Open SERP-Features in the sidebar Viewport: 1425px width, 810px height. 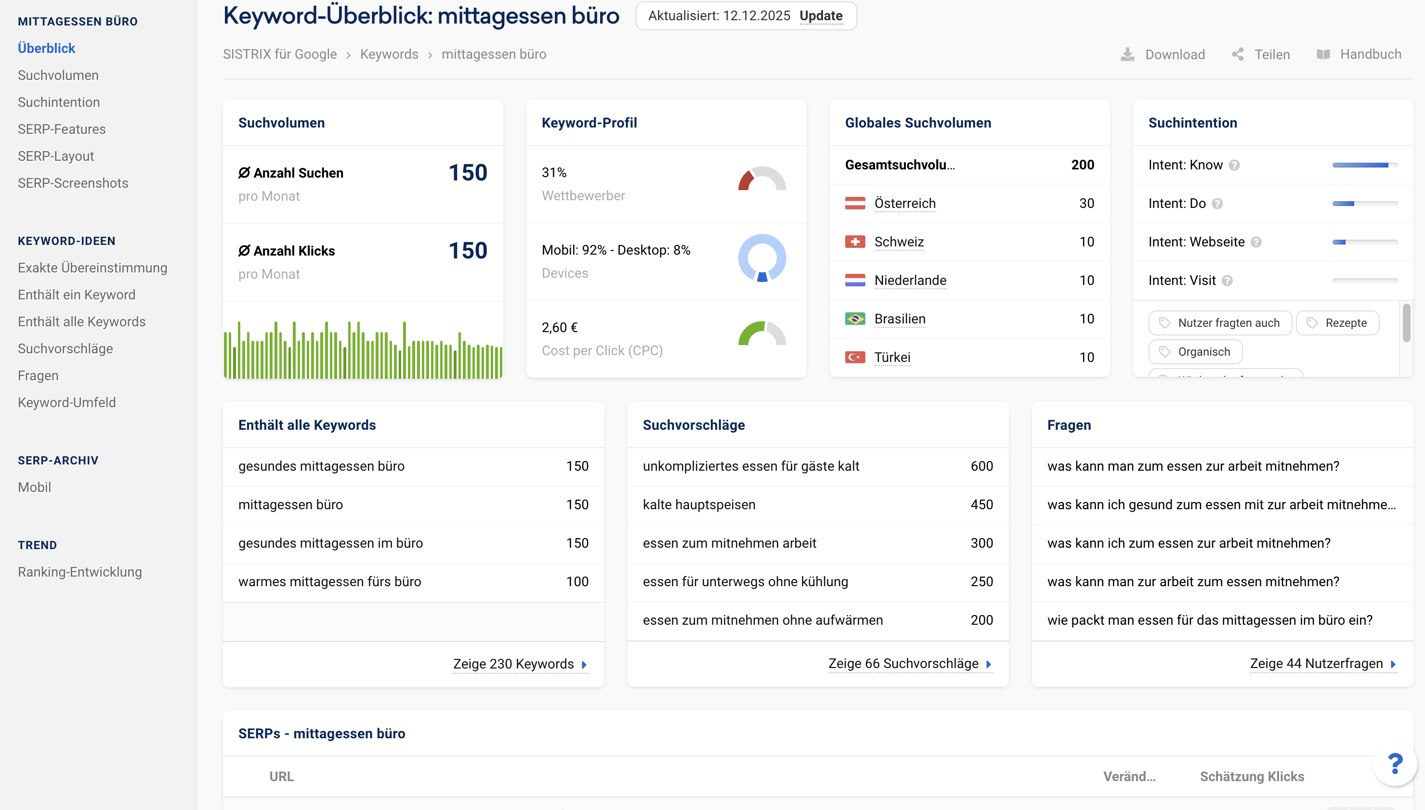tap(61, 129)
